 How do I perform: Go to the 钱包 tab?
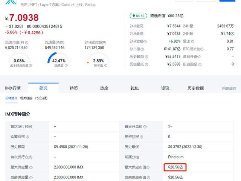(134, 88)
